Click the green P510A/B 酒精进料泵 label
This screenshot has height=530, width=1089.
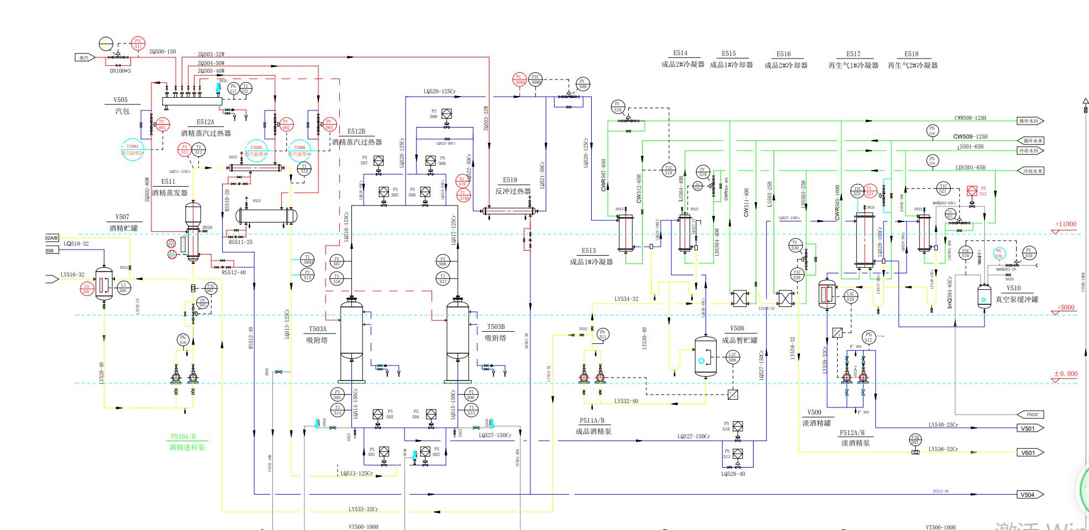(x=187, y=442)
